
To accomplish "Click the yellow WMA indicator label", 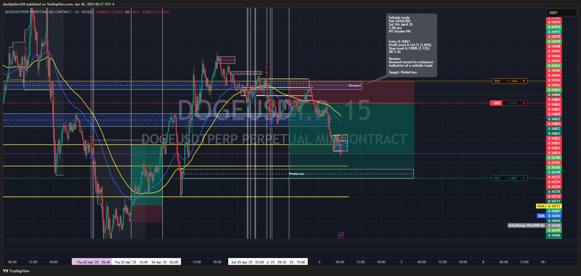I will pyautogui.click(x=541, y=206).
